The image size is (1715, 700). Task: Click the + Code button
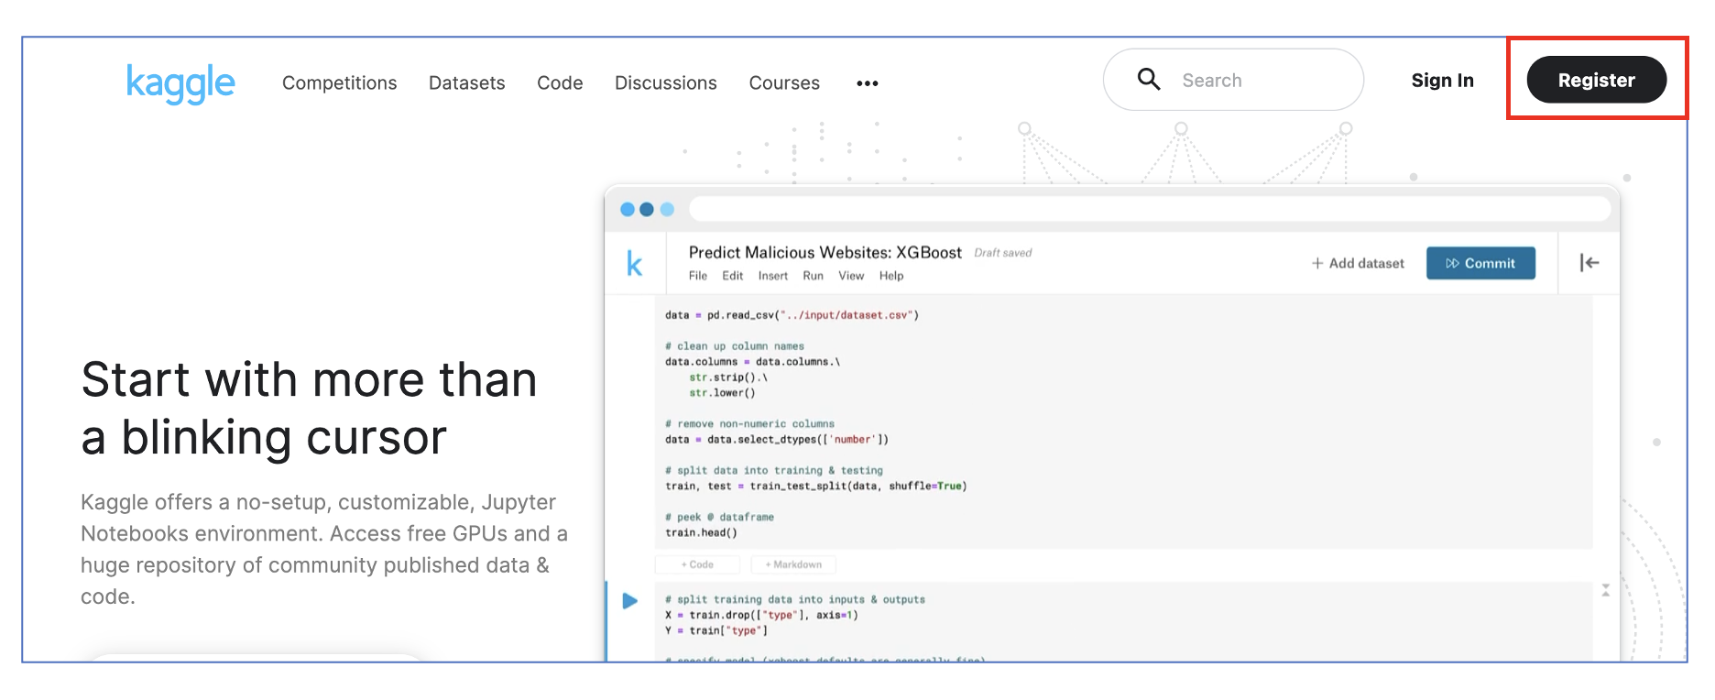click(x=698, y=564)
